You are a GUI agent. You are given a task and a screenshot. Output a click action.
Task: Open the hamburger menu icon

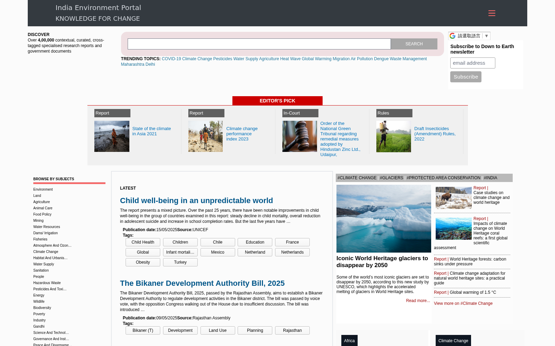[x=492, y=13]
